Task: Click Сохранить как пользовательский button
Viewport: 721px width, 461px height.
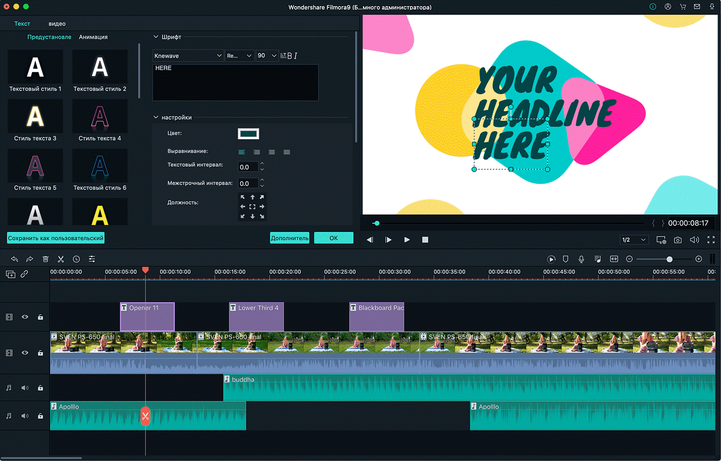Action: click(56, 238)
